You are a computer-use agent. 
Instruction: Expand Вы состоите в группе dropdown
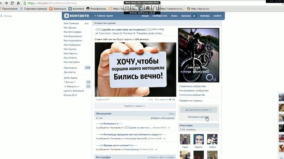tap(198, 110)
